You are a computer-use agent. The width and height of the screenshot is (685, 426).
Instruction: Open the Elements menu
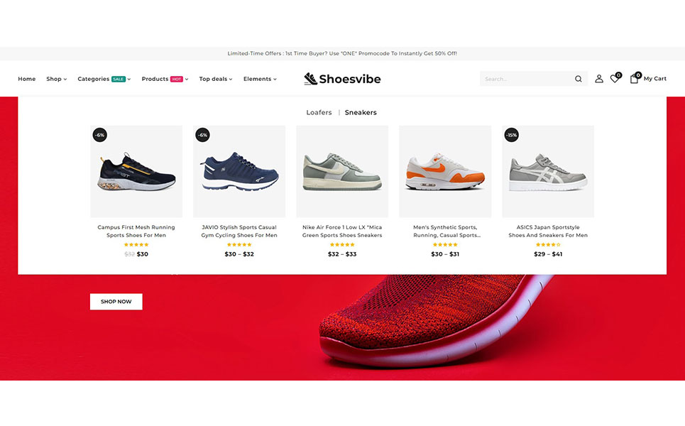pyautogui.click(x=260, y=79)
